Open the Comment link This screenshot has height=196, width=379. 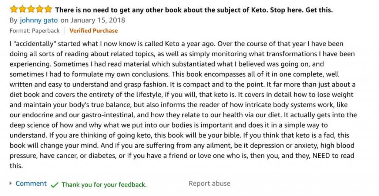click(x=31, y=183)
